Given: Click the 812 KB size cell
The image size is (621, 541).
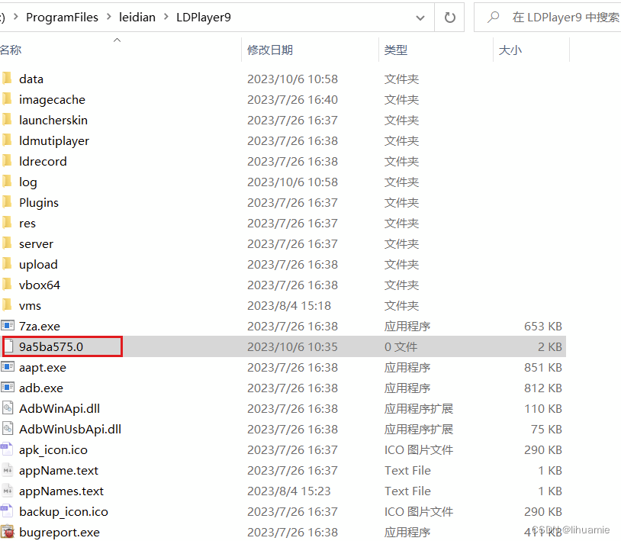Looking at the screenshot, I should coord(543,388).
